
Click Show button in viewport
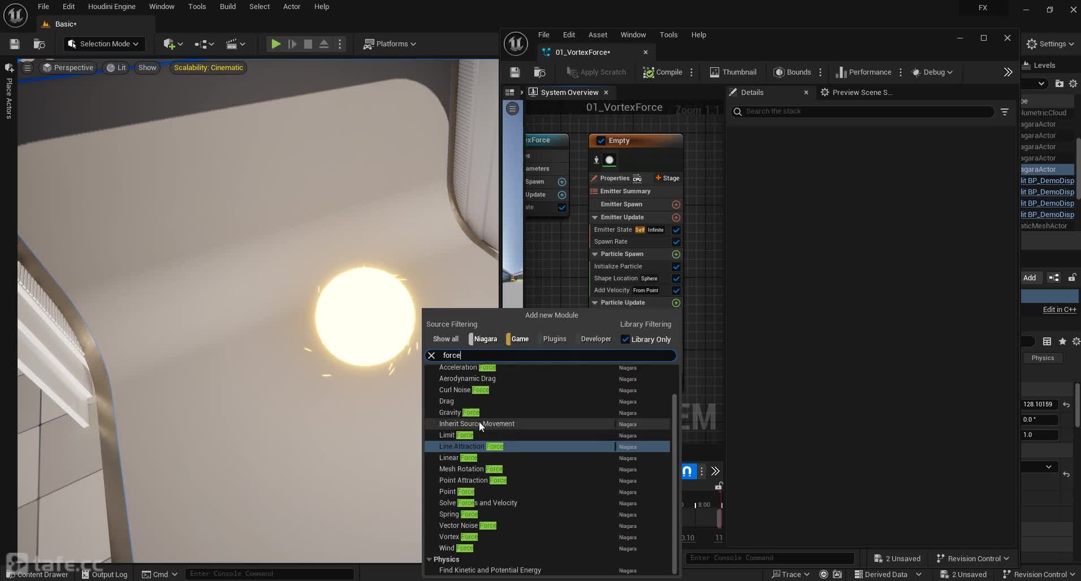(147, 68)
